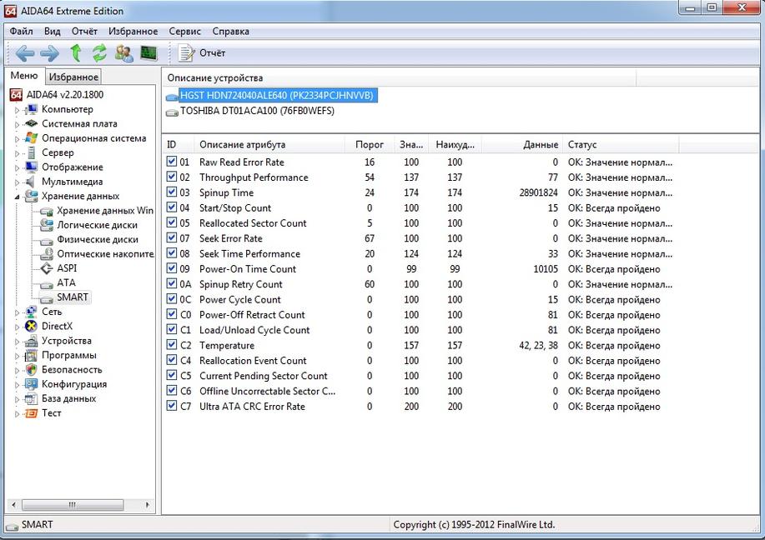The image size is (765, 540).
Task: Click the Отчёт report toolbar button
Action: [x=202, y=52]
